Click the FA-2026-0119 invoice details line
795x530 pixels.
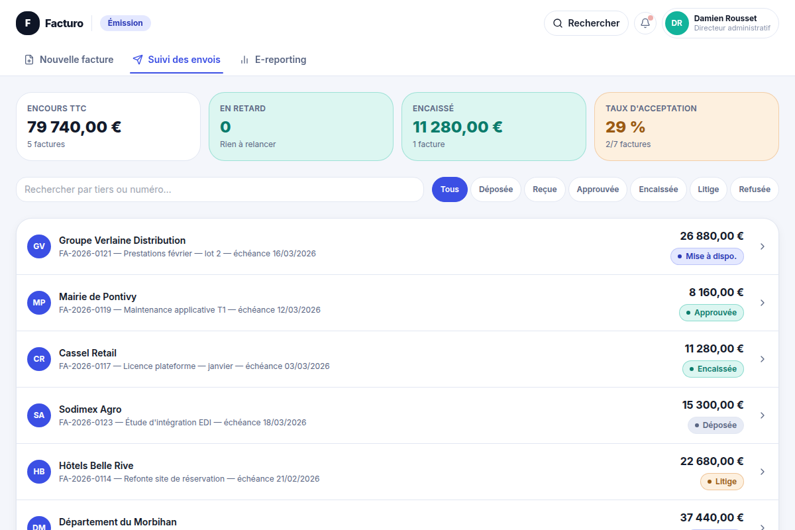pyautogui.click(x=189, y=310)
